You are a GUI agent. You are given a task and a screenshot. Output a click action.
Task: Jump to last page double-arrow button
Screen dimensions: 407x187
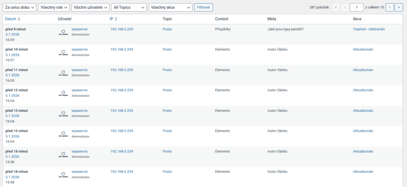click(x=398, y=8)
